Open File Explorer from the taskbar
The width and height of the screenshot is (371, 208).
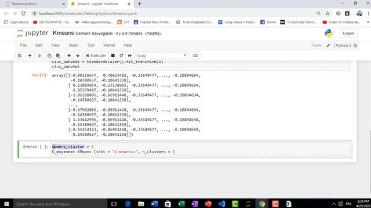[x=141, y=204]
